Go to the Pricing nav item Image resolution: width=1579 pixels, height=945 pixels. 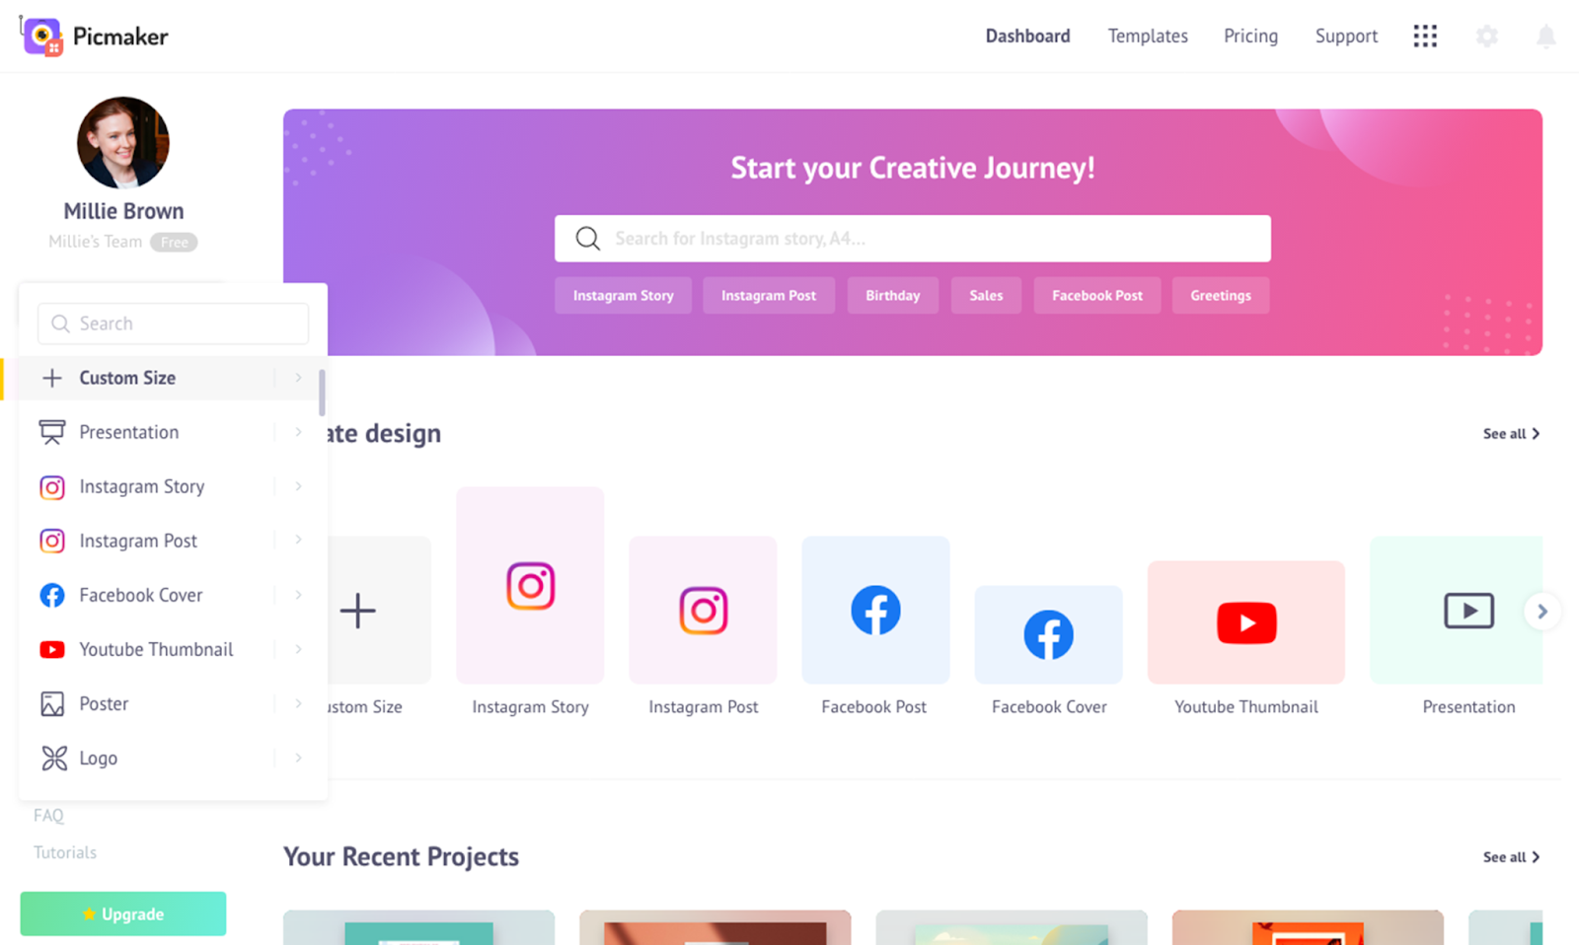(x=1250, y=36)
